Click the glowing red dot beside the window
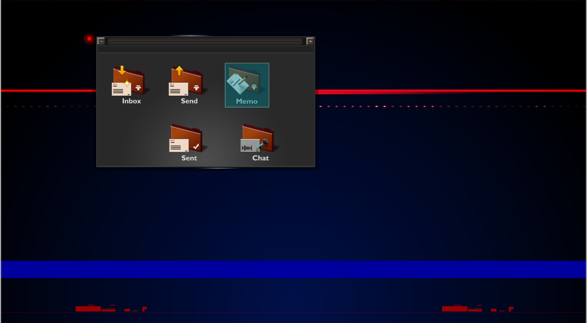The image size is (587, 323). pos(89,39)
